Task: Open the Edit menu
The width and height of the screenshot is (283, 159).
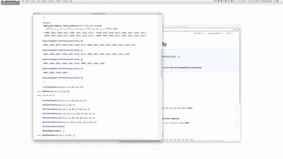Action: [23, 1]
